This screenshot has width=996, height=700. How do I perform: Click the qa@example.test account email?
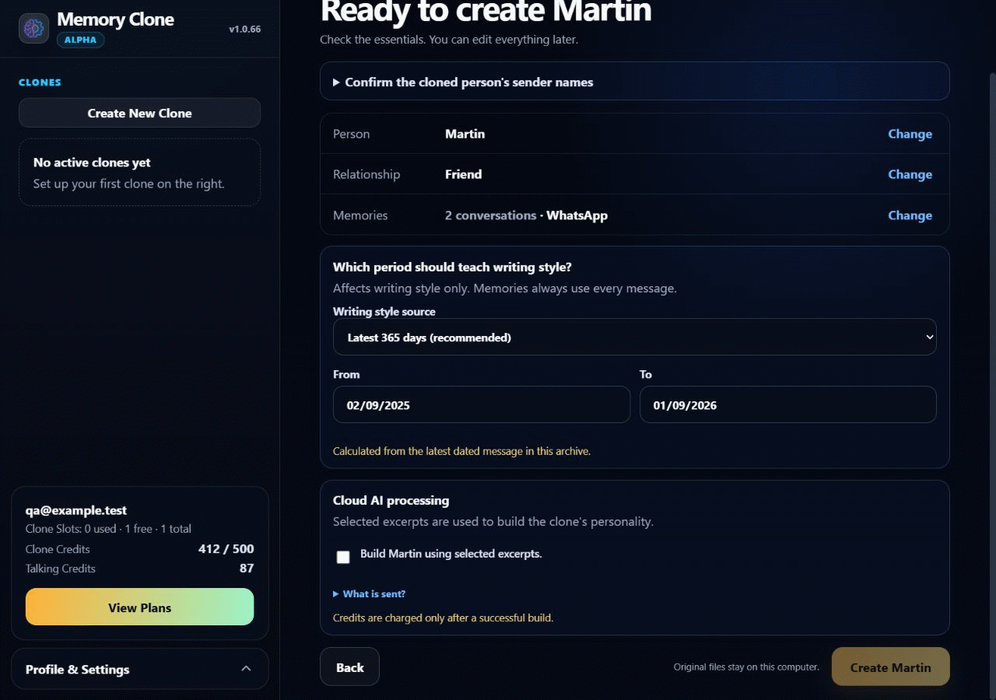tap(76, 510)
